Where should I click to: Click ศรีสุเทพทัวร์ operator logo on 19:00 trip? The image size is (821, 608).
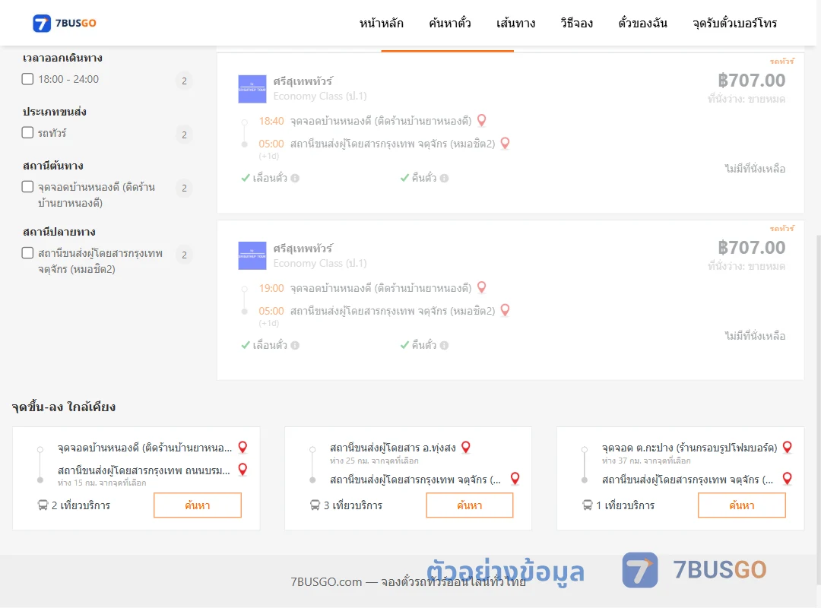pos(252,255)
